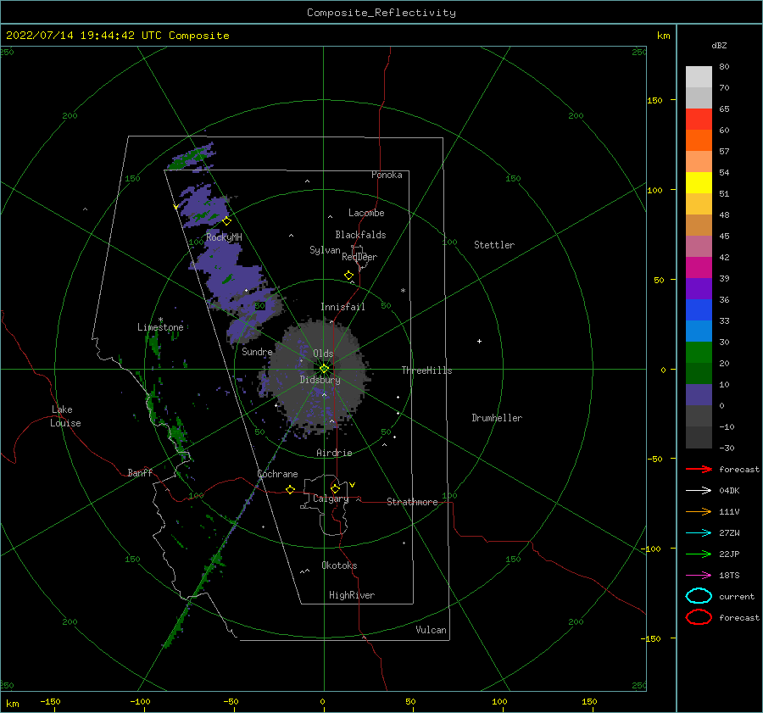Click the yellow diamond marker near Cochrane
Screen dimensions: 763x713
[291, 489]
